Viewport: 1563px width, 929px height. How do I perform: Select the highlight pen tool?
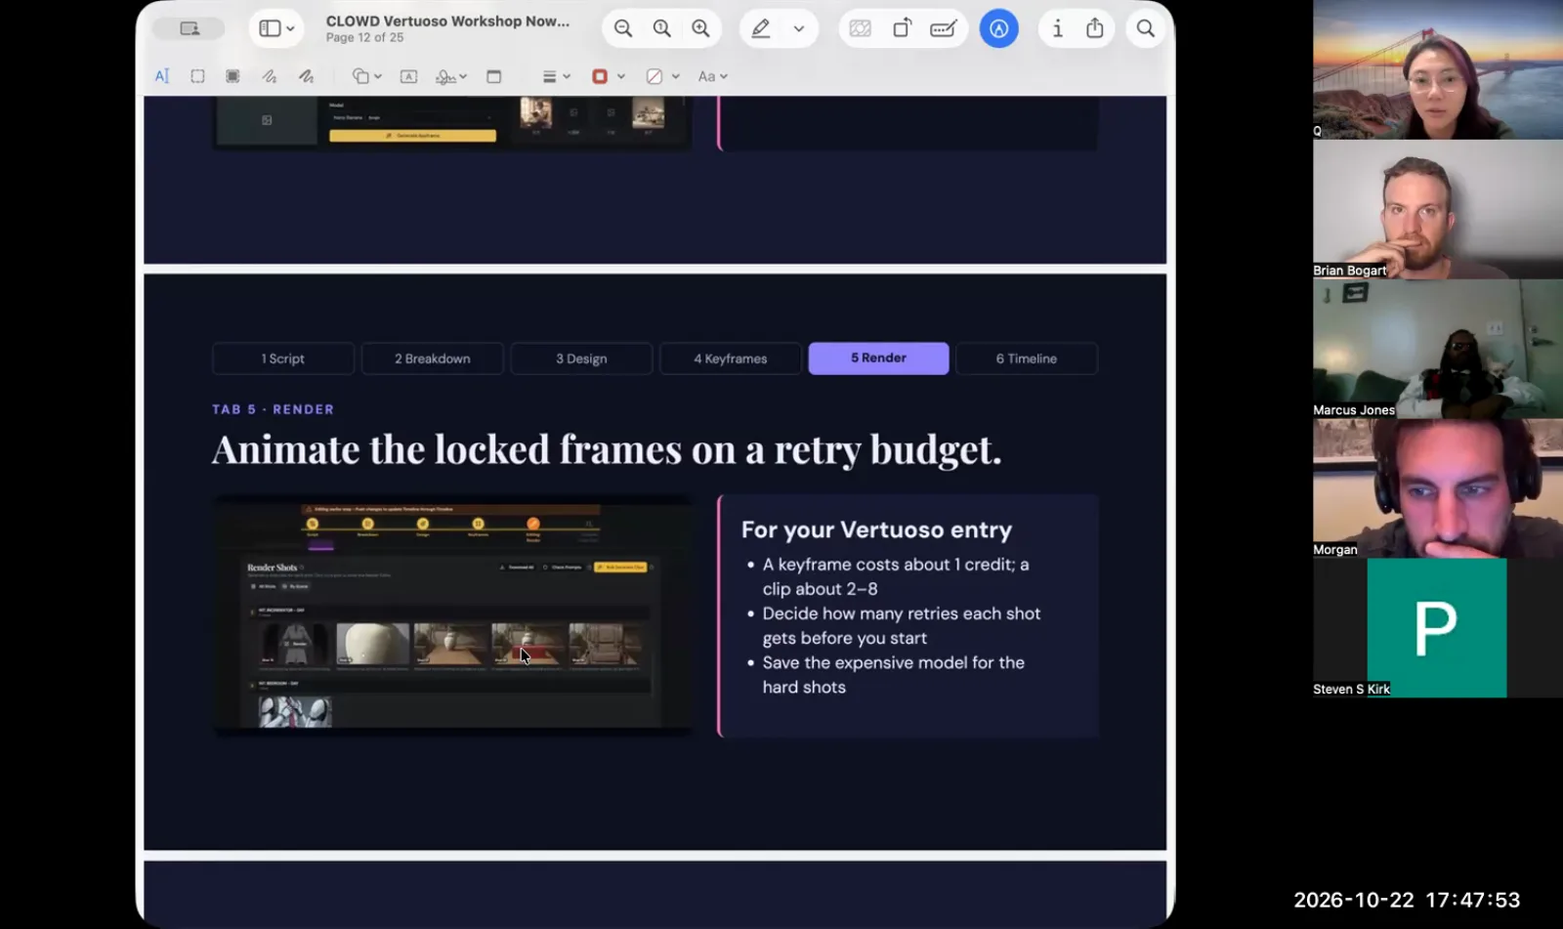click(x=761, y=28)
